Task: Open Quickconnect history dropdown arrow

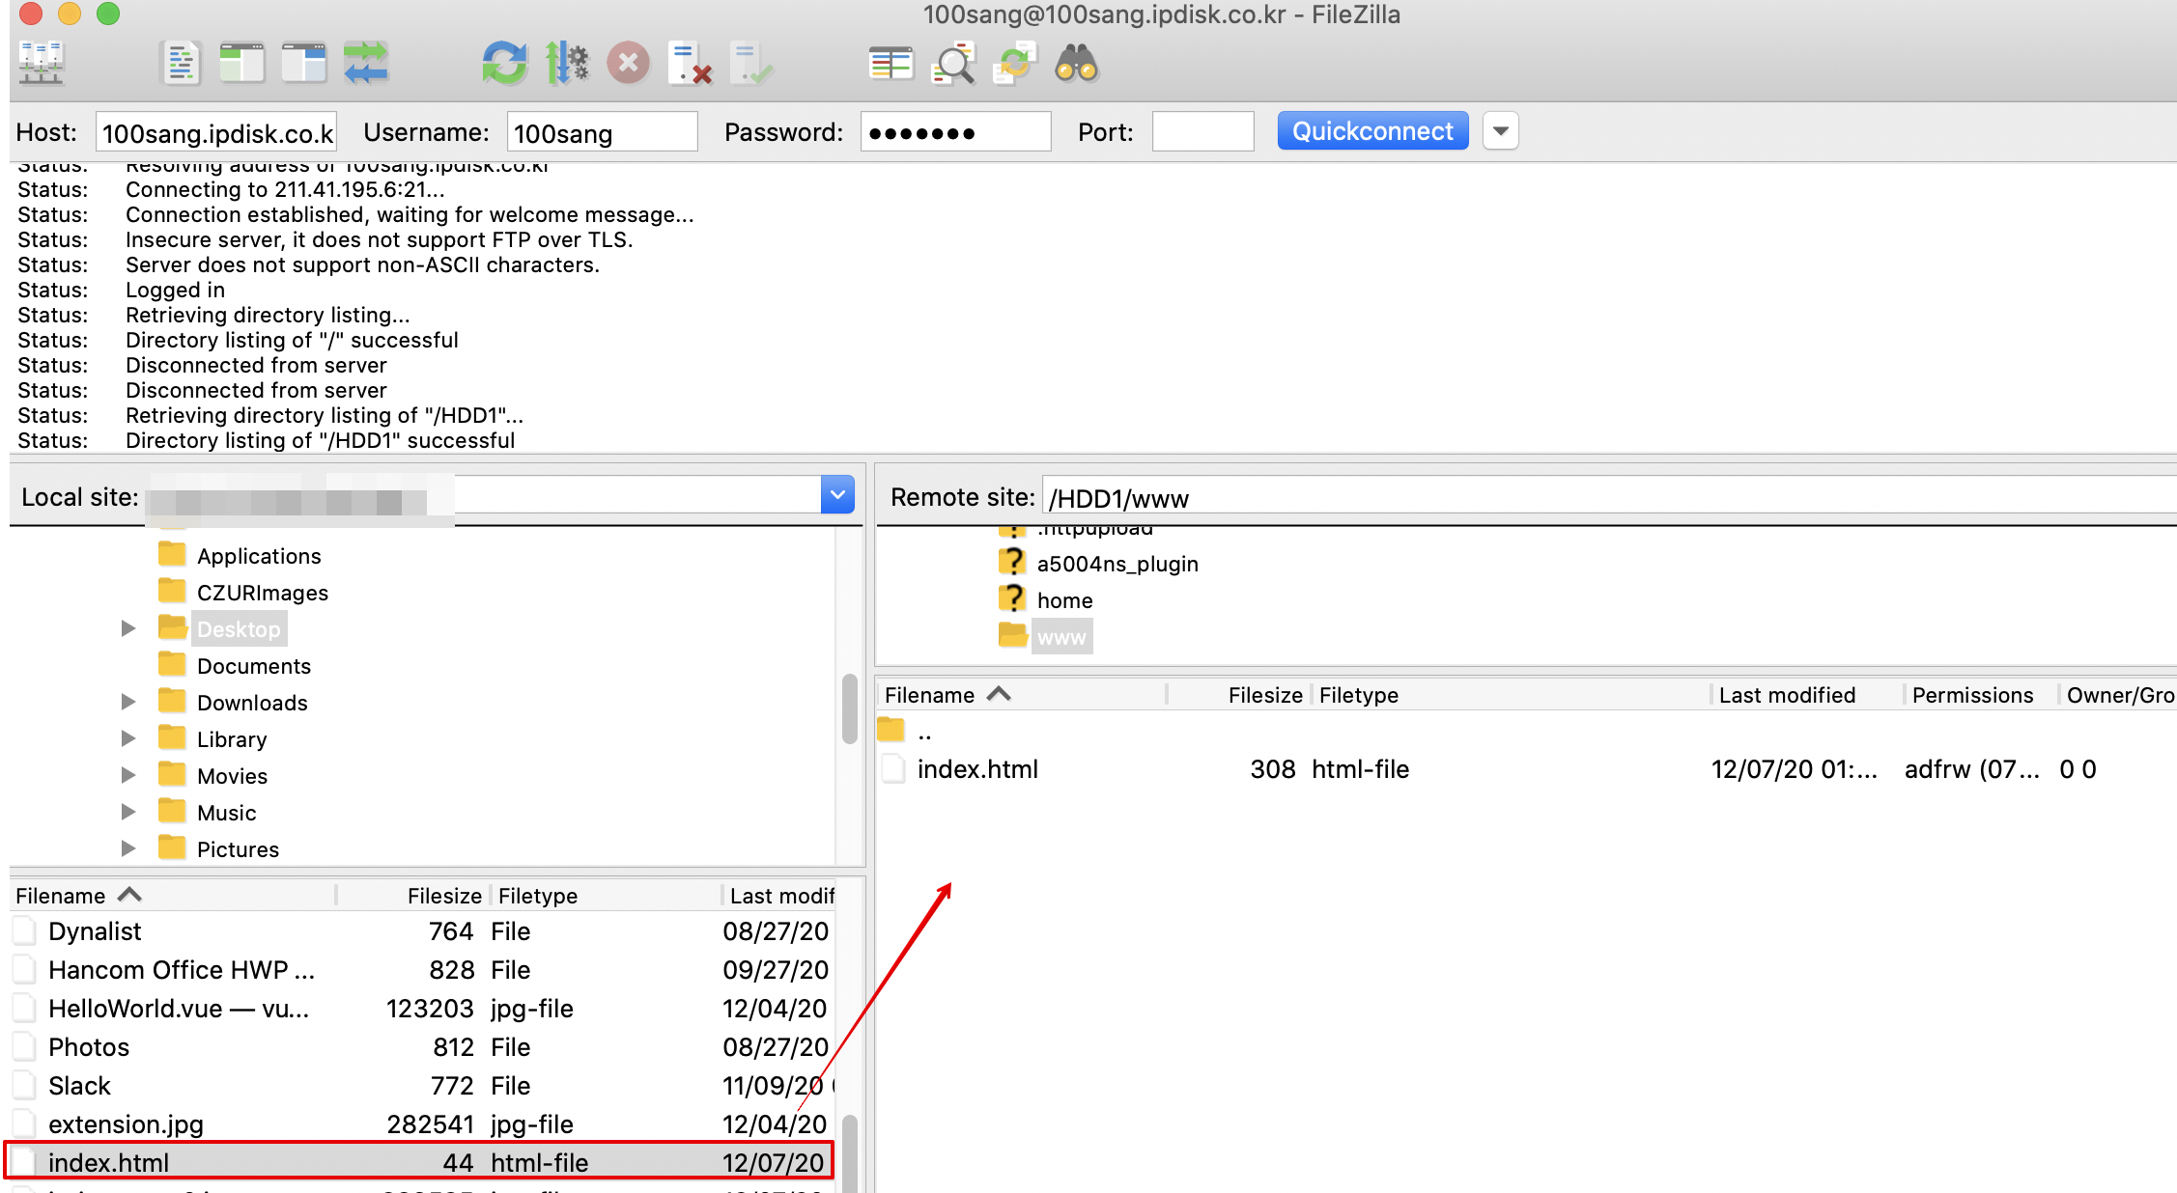Action: point(1500,131)
